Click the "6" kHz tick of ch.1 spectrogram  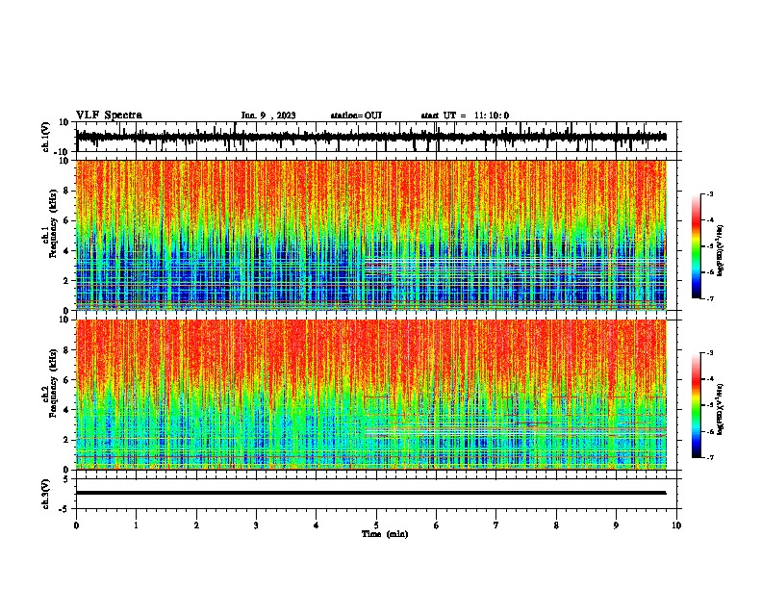point(67,220)
